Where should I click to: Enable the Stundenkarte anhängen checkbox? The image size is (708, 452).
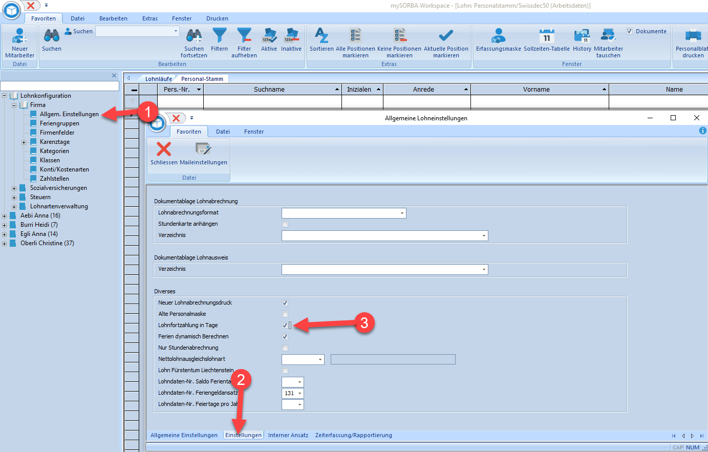pos(285,224)
